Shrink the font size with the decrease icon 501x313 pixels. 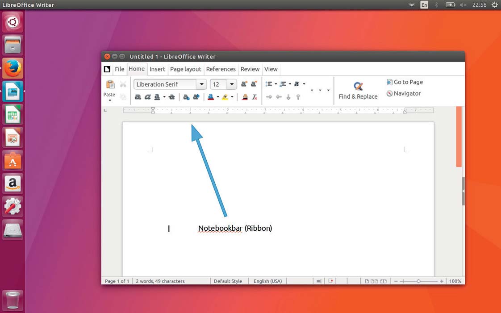click(x=254, y=84)
